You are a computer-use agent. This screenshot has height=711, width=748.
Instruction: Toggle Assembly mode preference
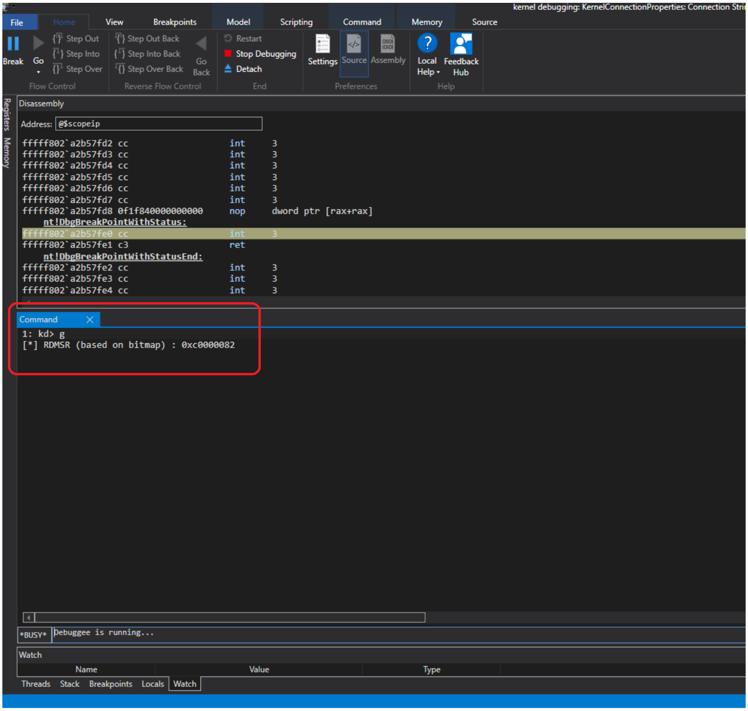pos(388,49)
